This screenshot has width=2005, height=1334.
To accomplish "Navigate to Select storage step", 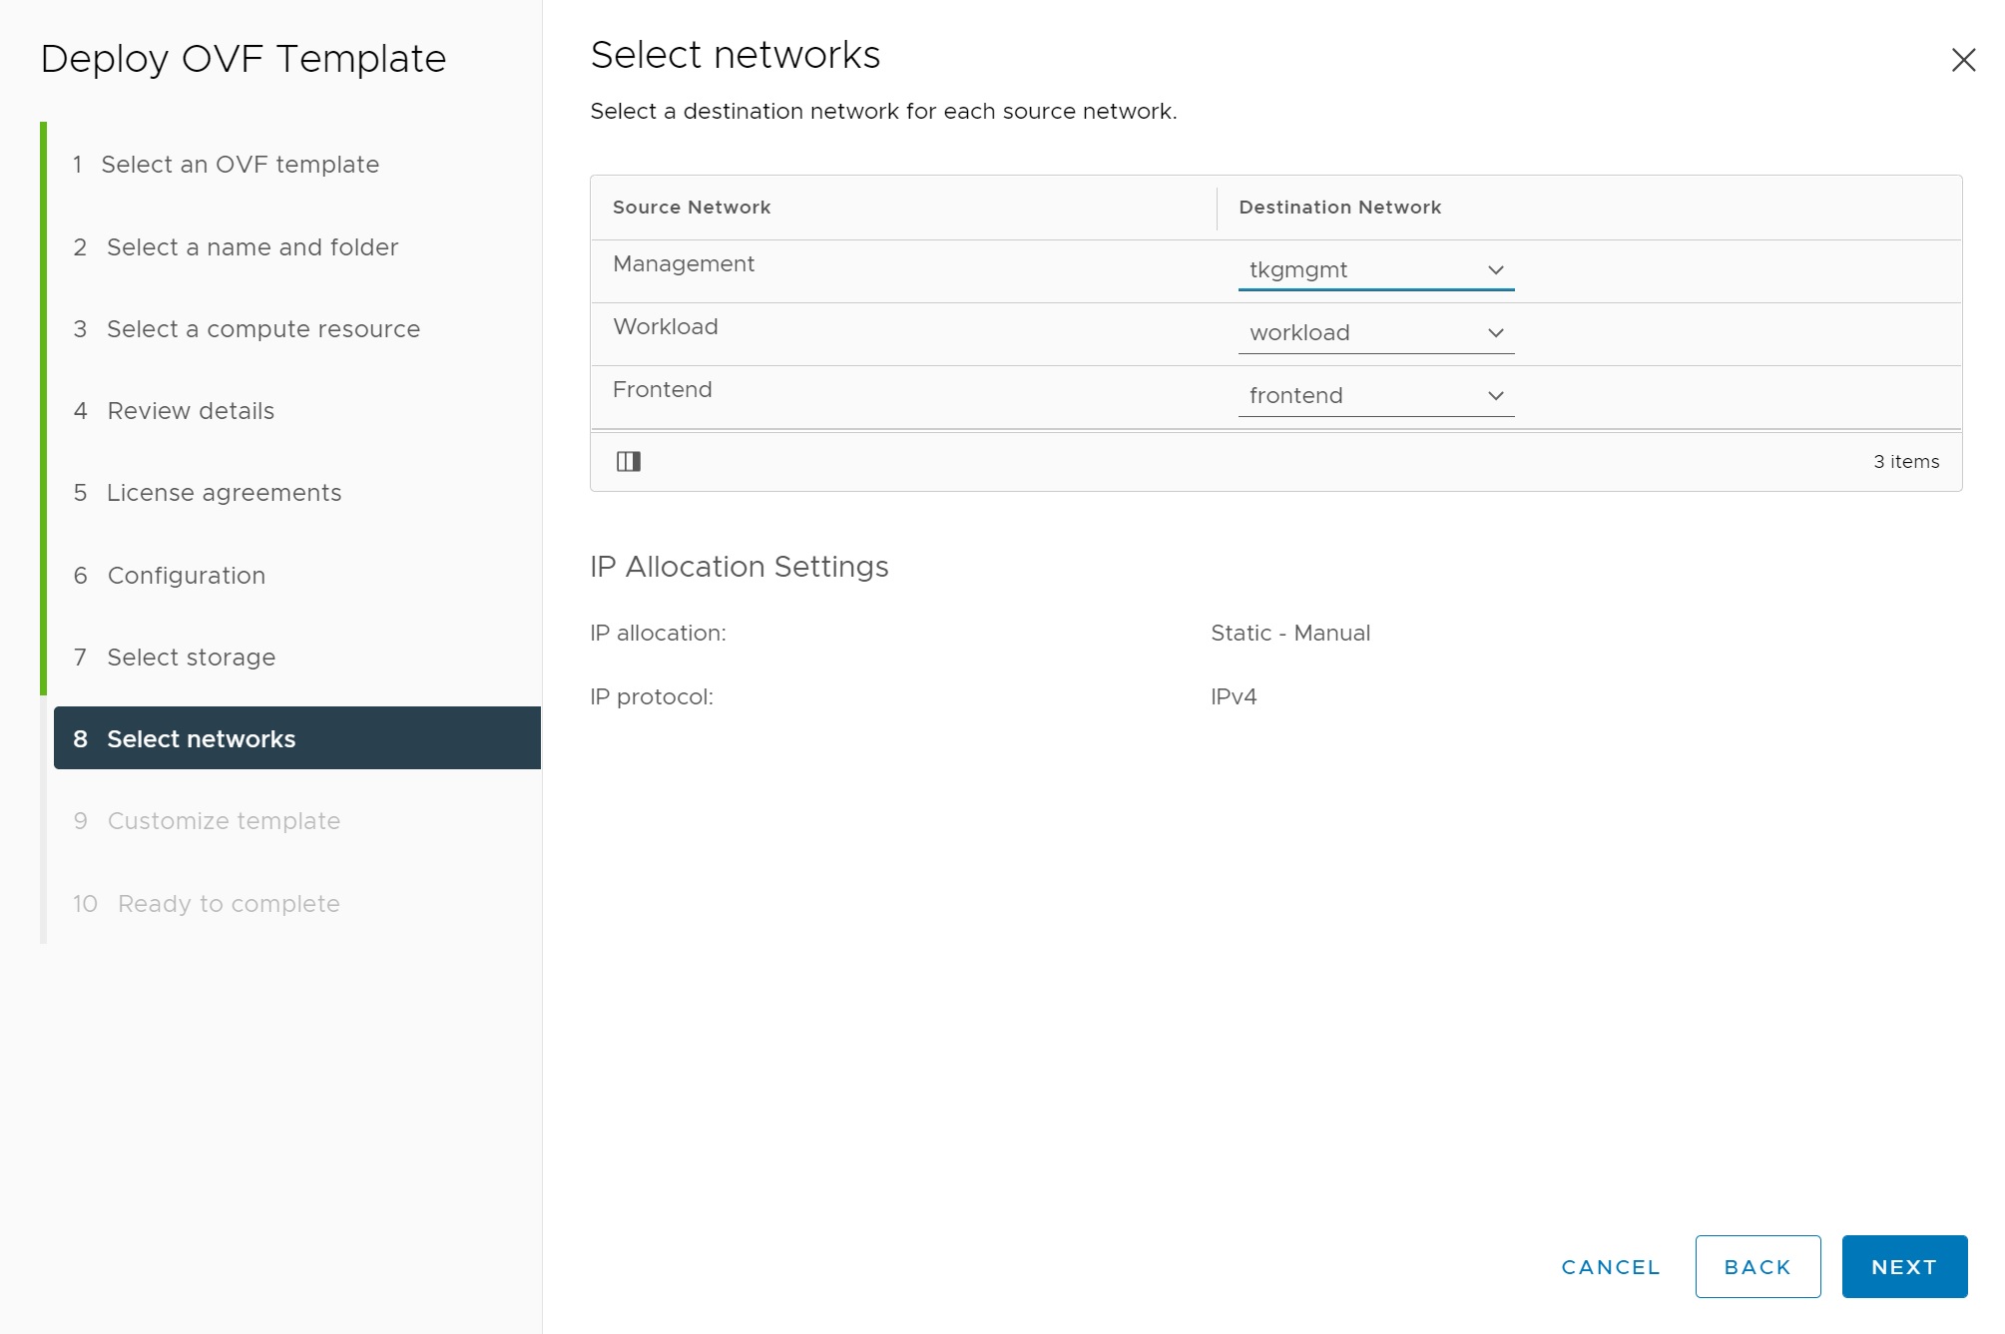I will point(191,658).
